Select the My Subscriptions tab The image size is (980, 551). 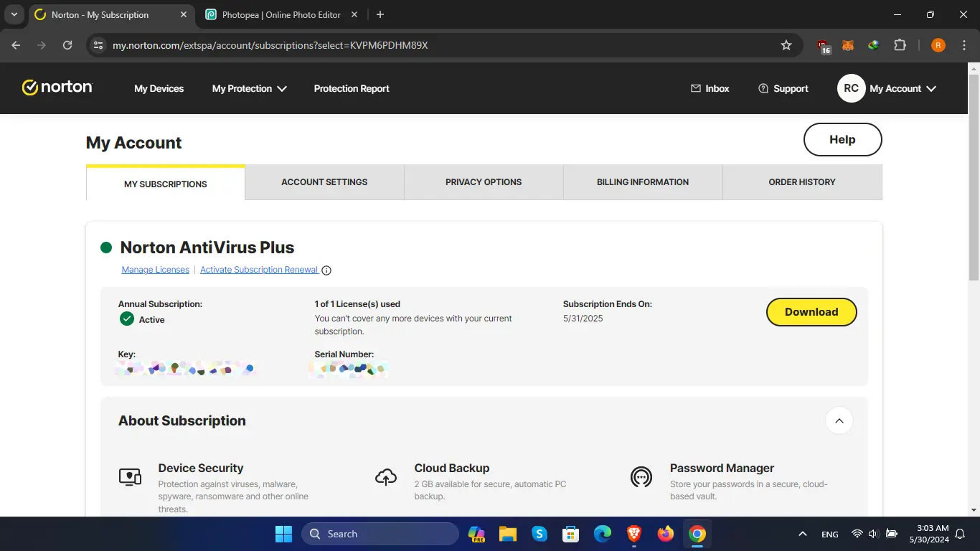(166, 184)
